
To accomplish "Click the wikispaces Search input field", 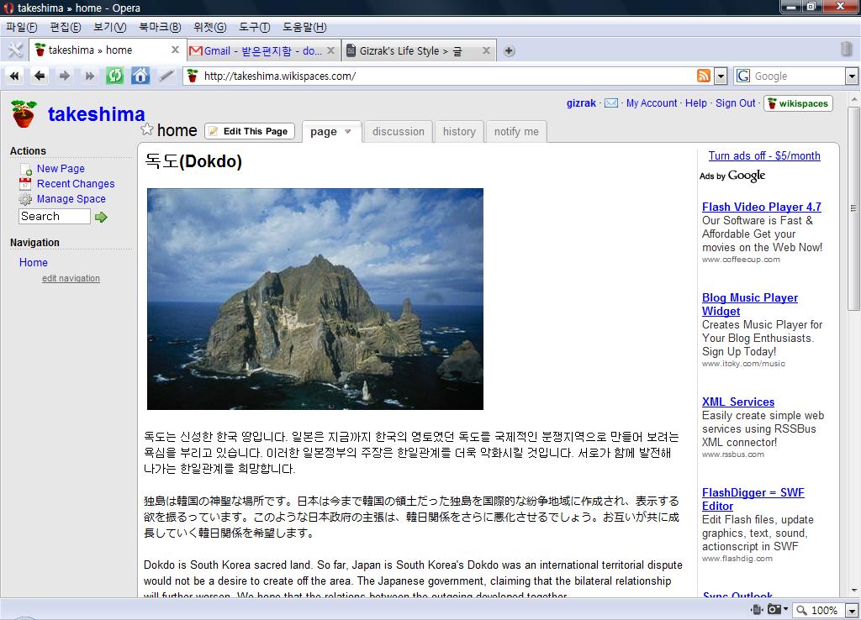I will pos(55,217).
